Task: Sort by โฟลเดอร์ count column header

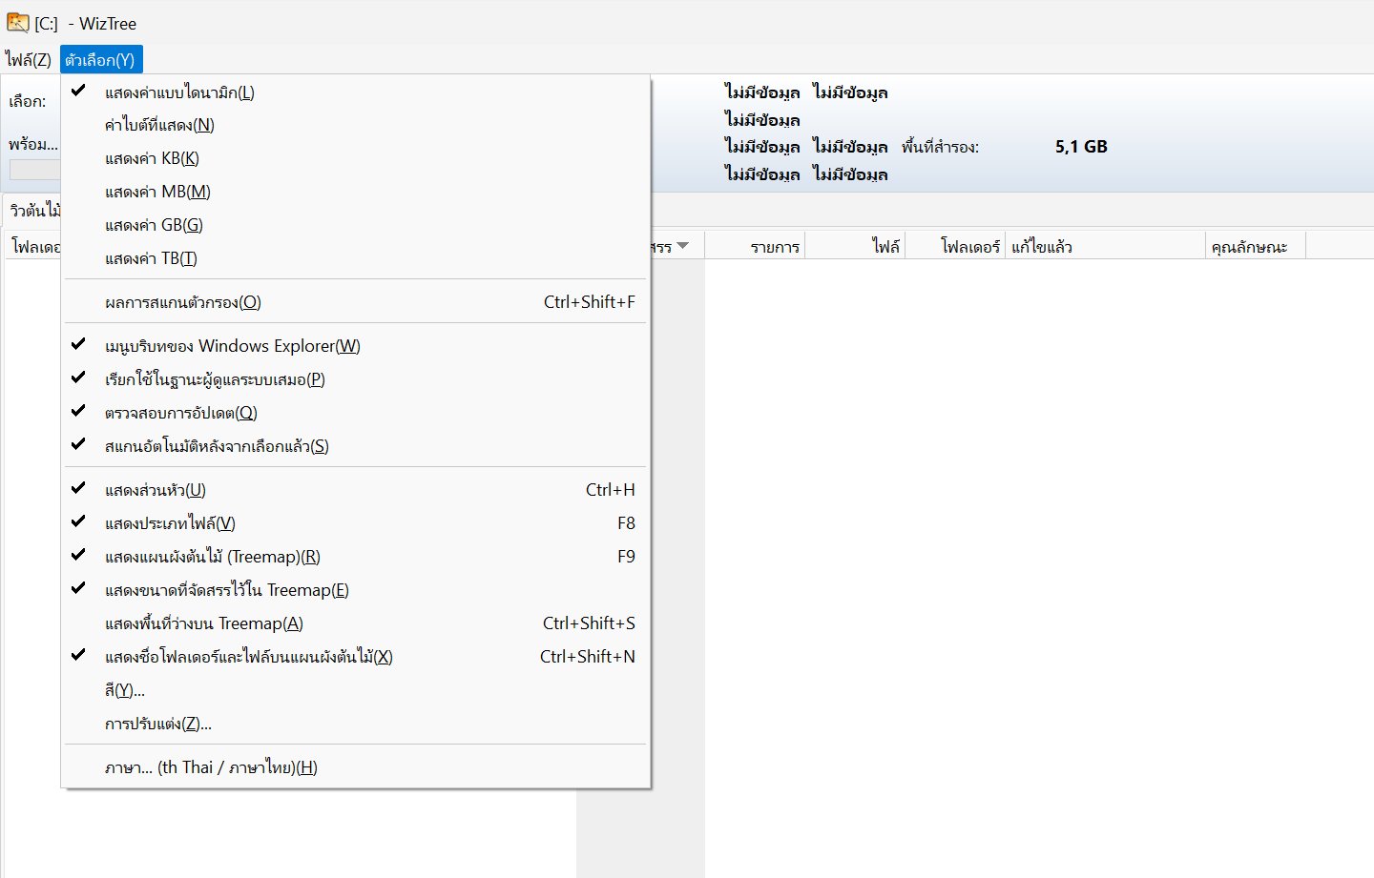Action: [x=956, y=247]
